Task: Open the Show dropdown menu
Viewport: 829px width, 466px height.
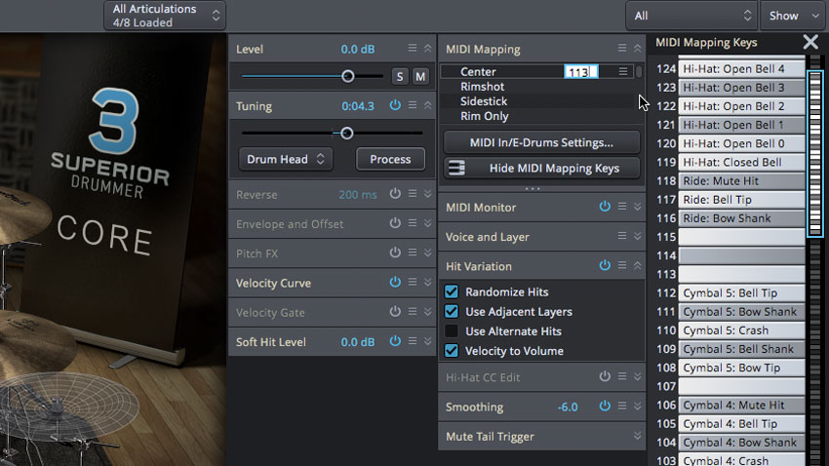Action: click(792, 16)
